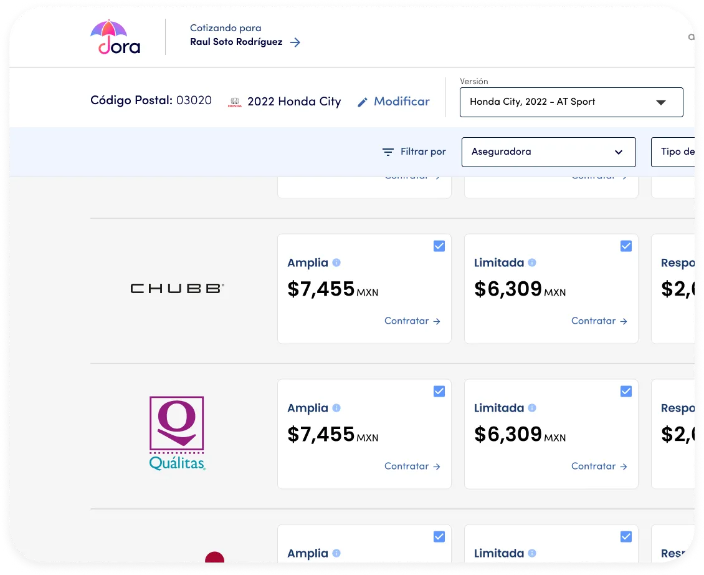Screen dimensions: 704x575
Task: Click the Quálitas insurer logo
Action: [177, 433]
